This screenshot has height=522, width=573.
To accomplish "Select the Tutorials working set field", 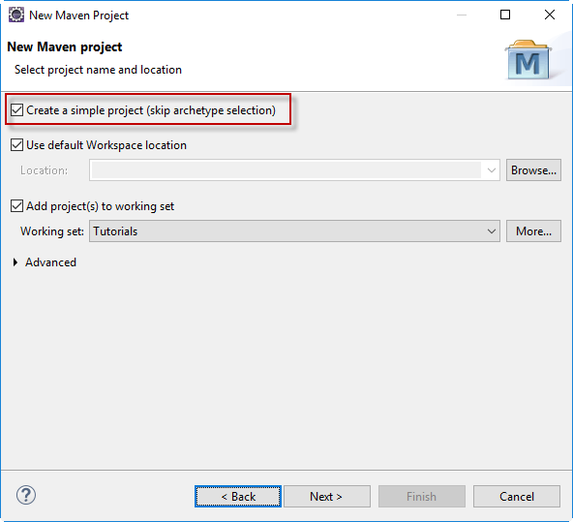I will tap(294, 231).
